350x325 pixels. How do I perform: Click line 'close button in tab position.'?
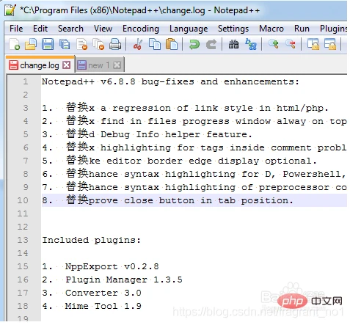(x=208, y=200)
